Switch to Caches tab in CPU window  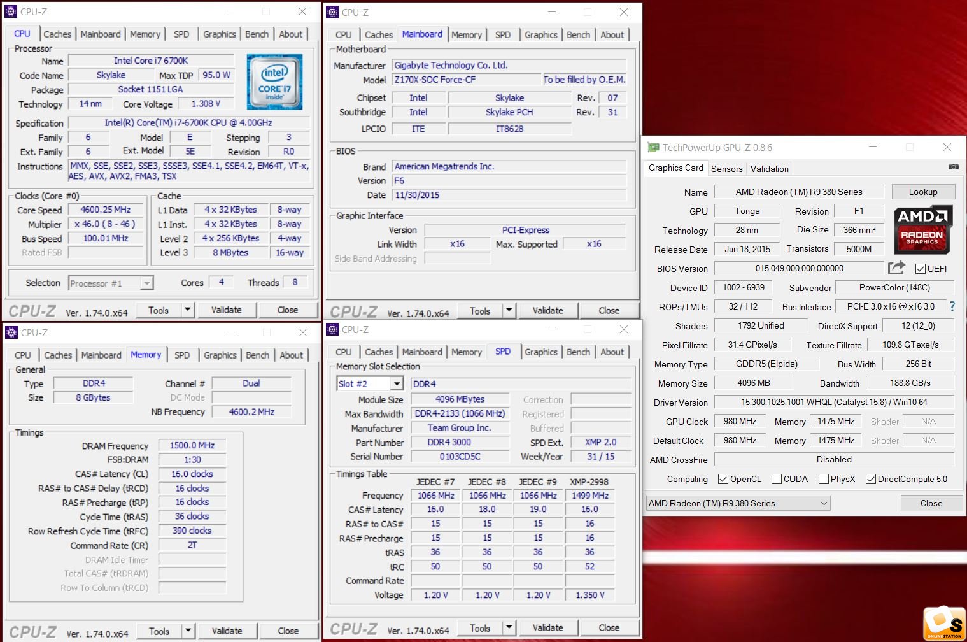pos(57,34)
